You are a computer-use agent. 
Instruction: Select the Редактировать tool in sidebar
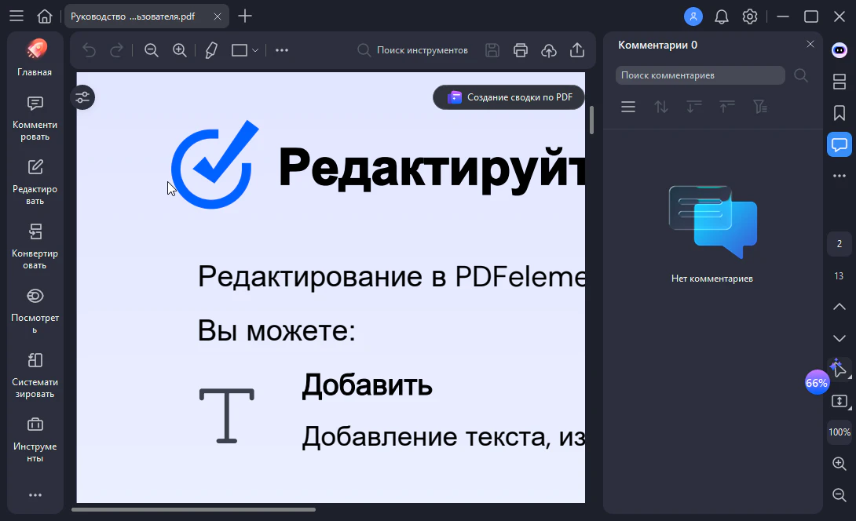point(35,181)
